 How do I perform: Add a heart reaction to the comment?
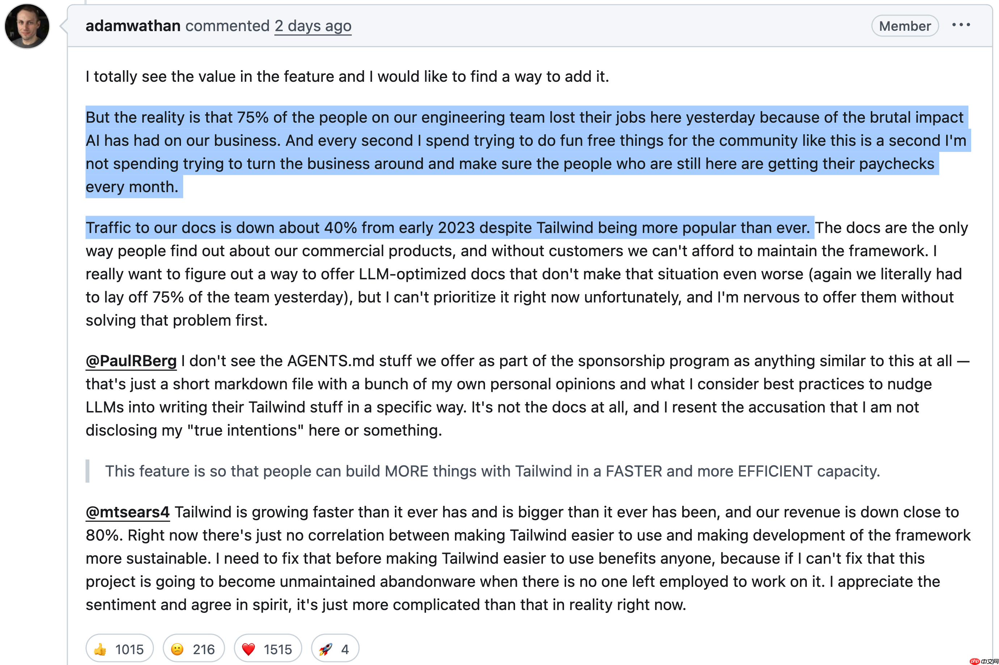267,648
